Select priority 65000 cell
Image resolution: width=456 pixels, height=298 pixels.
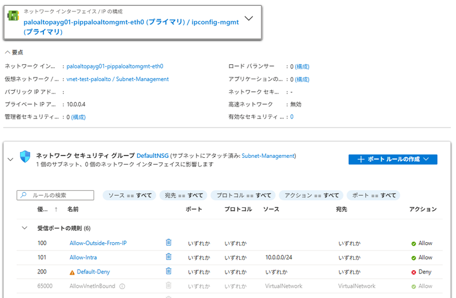45,286
